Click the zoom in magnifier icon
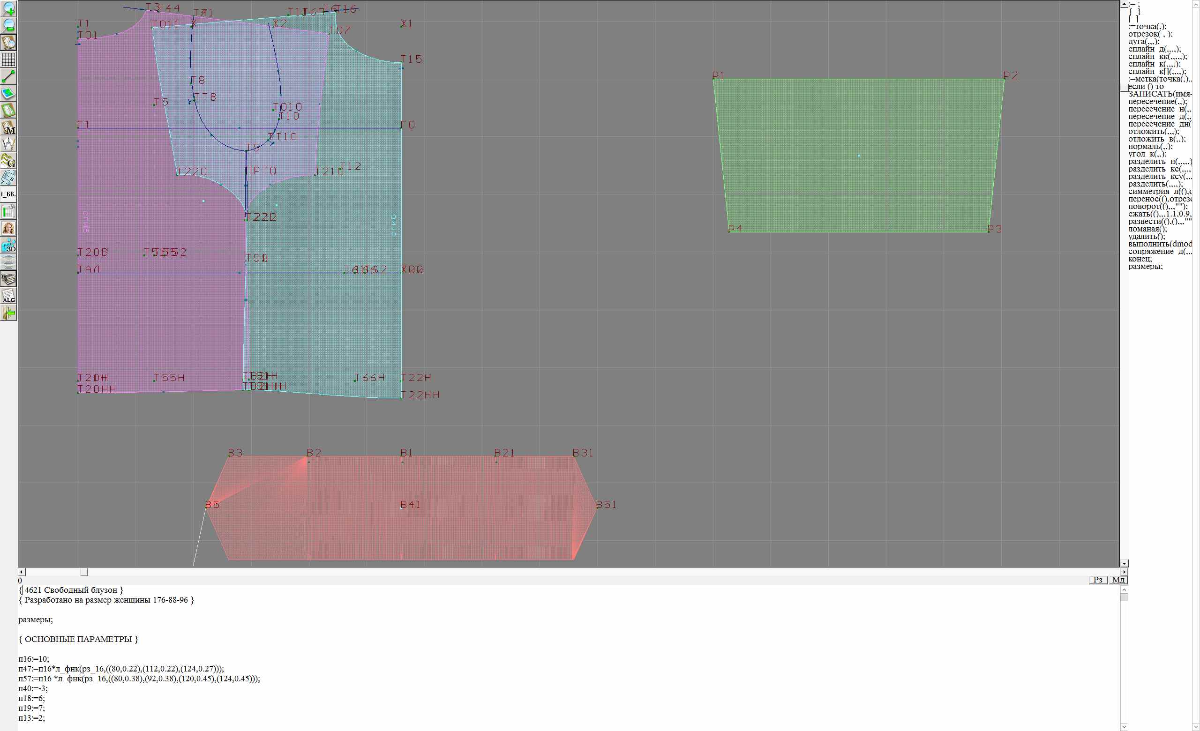The image size is (1200, 731). pos(9,8)
